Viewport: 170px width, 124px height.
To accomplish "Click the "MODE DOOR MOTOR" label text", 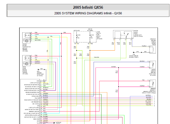I will click(x=24, y=68).
